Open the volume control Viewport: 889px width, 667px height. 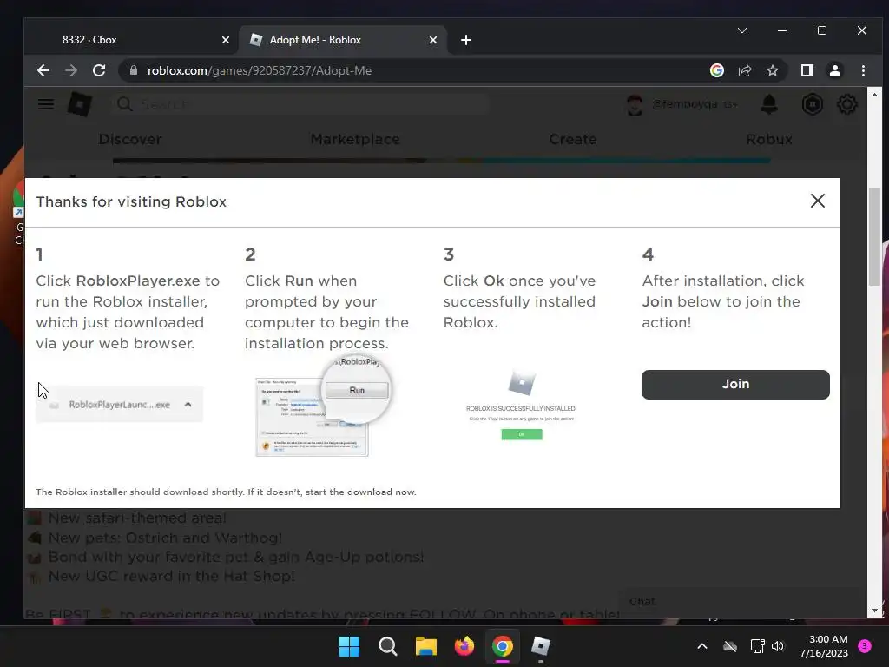coord(778,646)
